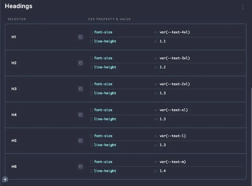This screenshot has width=252, height=186.
Task: Click the code icon beside H6 line-height value
Action: click(x=156, y=171)
